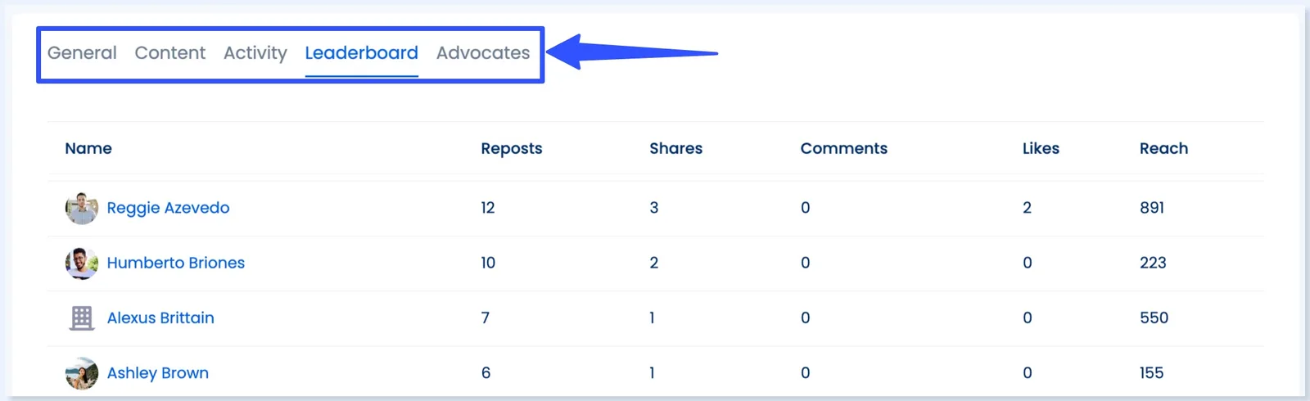Image resolution: width=1310 pixels, height=401 pixels.
Task: Click the Likes column header
Action: click(1041, 148)
